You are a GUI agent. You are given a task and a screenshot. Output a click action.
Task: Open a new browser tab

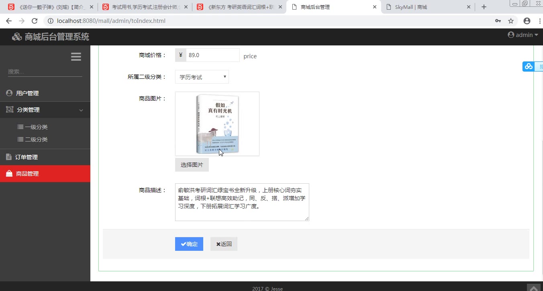click(x=484, y=7)
